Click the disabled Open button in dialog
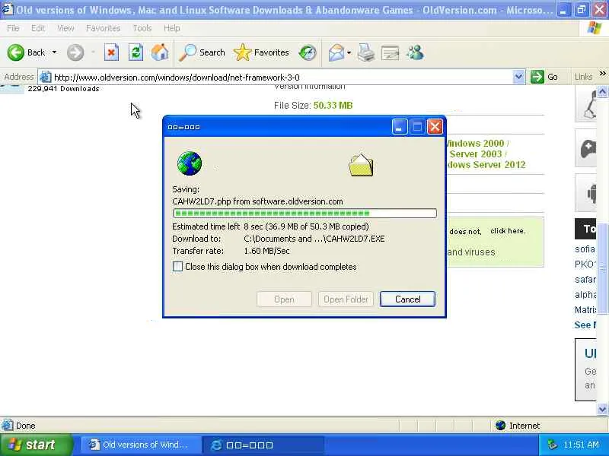Image resolution: width=609 pixels, height=456 pixels. (284, 299)
